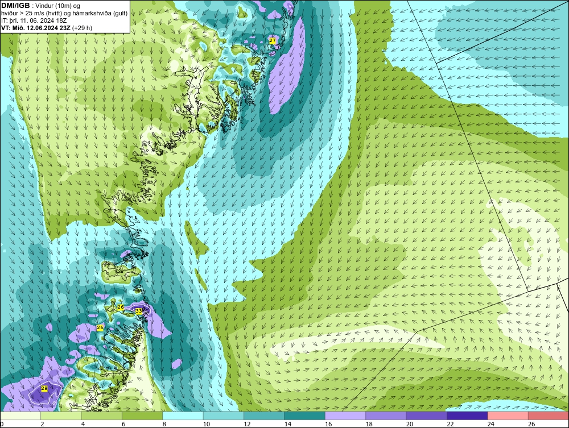Click the yellow 27 gust label

tap(273, 41)
